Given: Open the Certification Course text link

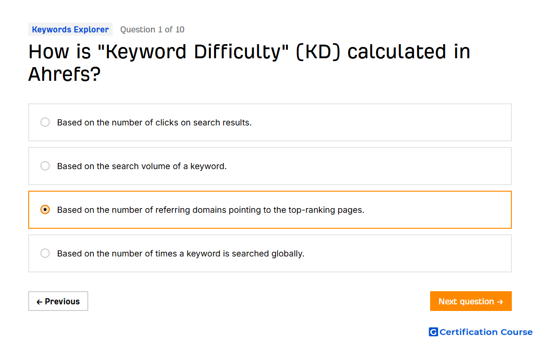Looking at the screenshot, I should point(486,332).
